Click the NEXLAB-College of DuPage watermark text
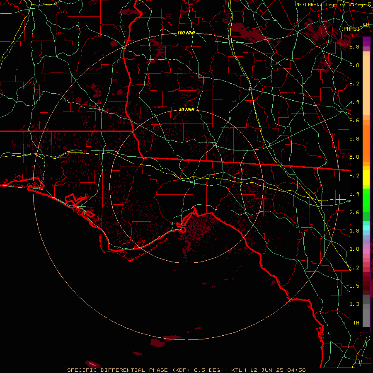The width and height of the screenshot is (373, 373). (333, 5)
